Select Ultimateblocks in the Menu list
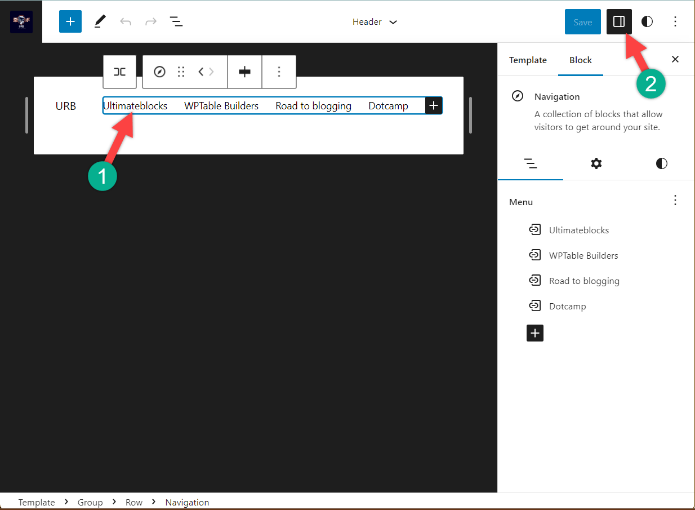Image resolution: width=695 pixels, height=510 pixels. (579, 230)
